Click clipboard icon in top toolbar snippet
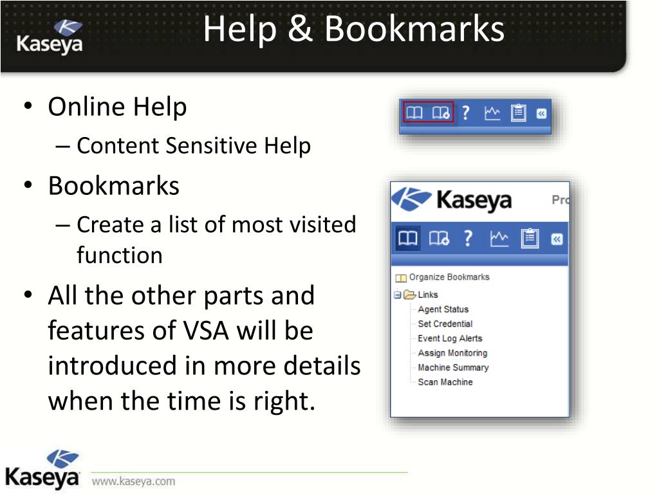The height and width of the screenshot is (494, 659). pos(518,113)
